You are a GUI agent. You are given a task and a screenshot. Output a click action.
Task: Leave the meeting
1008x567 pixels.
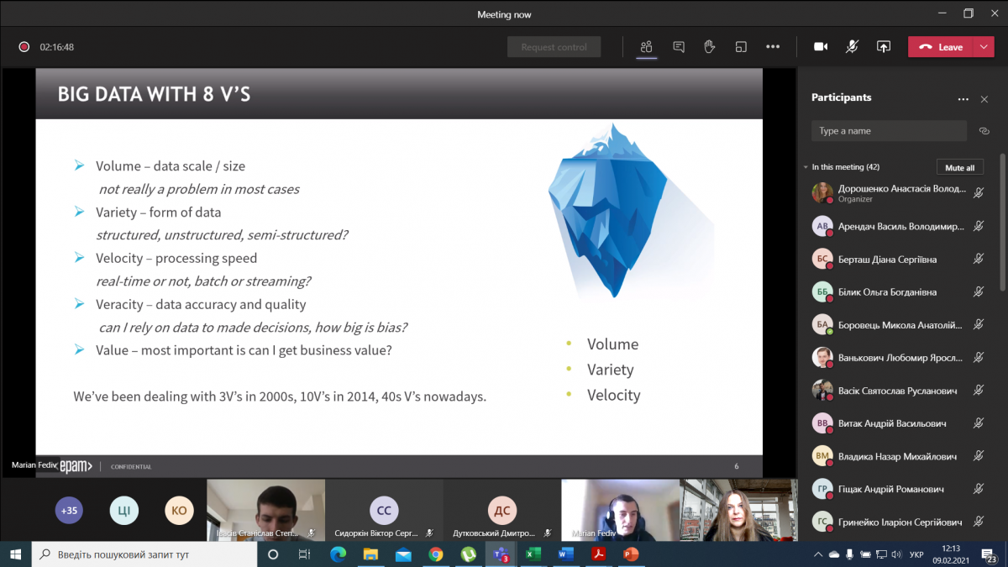[941, 47]
